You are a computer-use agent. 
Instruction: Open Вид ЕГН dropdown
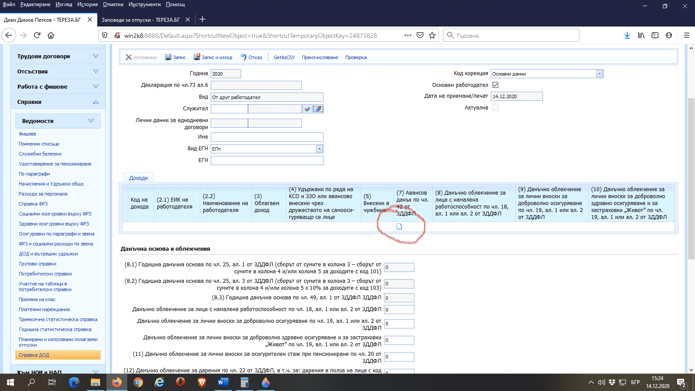coord(319,149)
